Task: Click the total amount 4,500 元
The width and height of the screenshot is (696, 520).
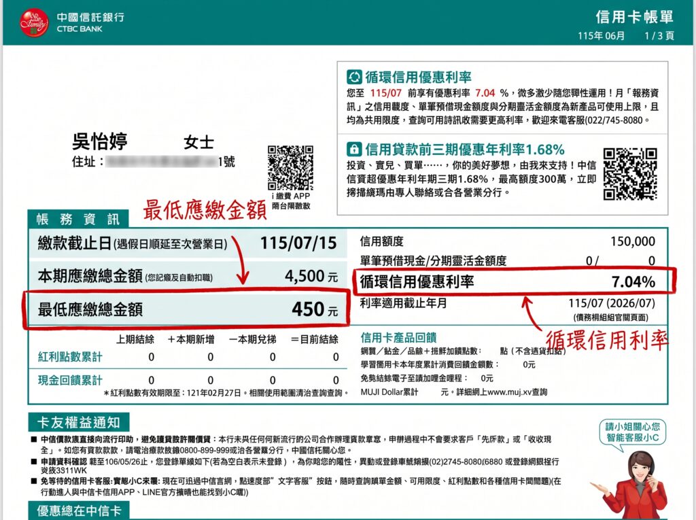Action: tap(311, 276)
